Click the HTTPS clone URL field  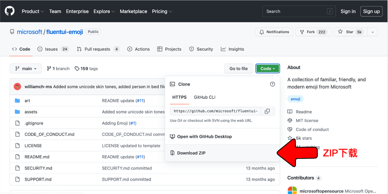(x=215, y=111)
